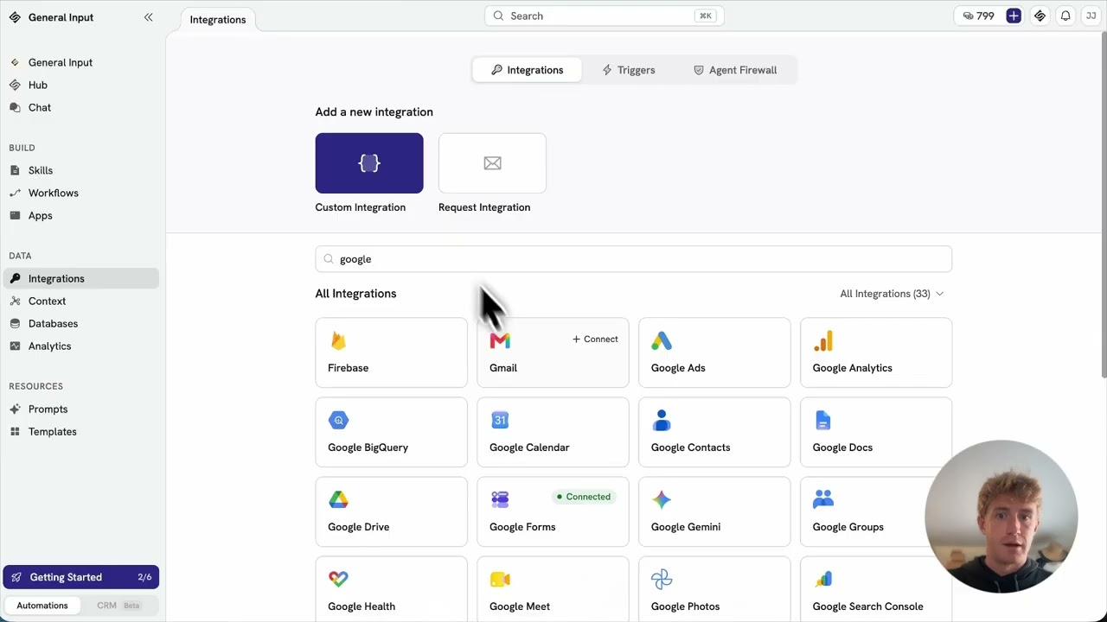The image size is (1107, 622).
Task: Click the Google Analytics icon
Action: click(x=823, y=340)
